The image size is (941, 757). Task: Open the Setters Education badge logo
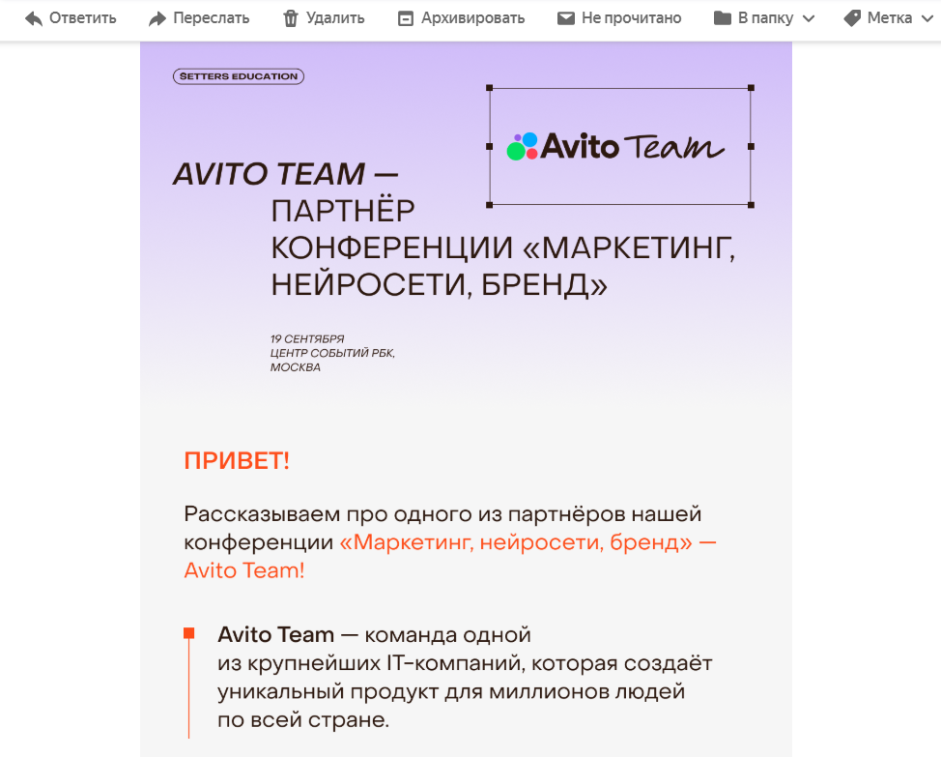239,76
